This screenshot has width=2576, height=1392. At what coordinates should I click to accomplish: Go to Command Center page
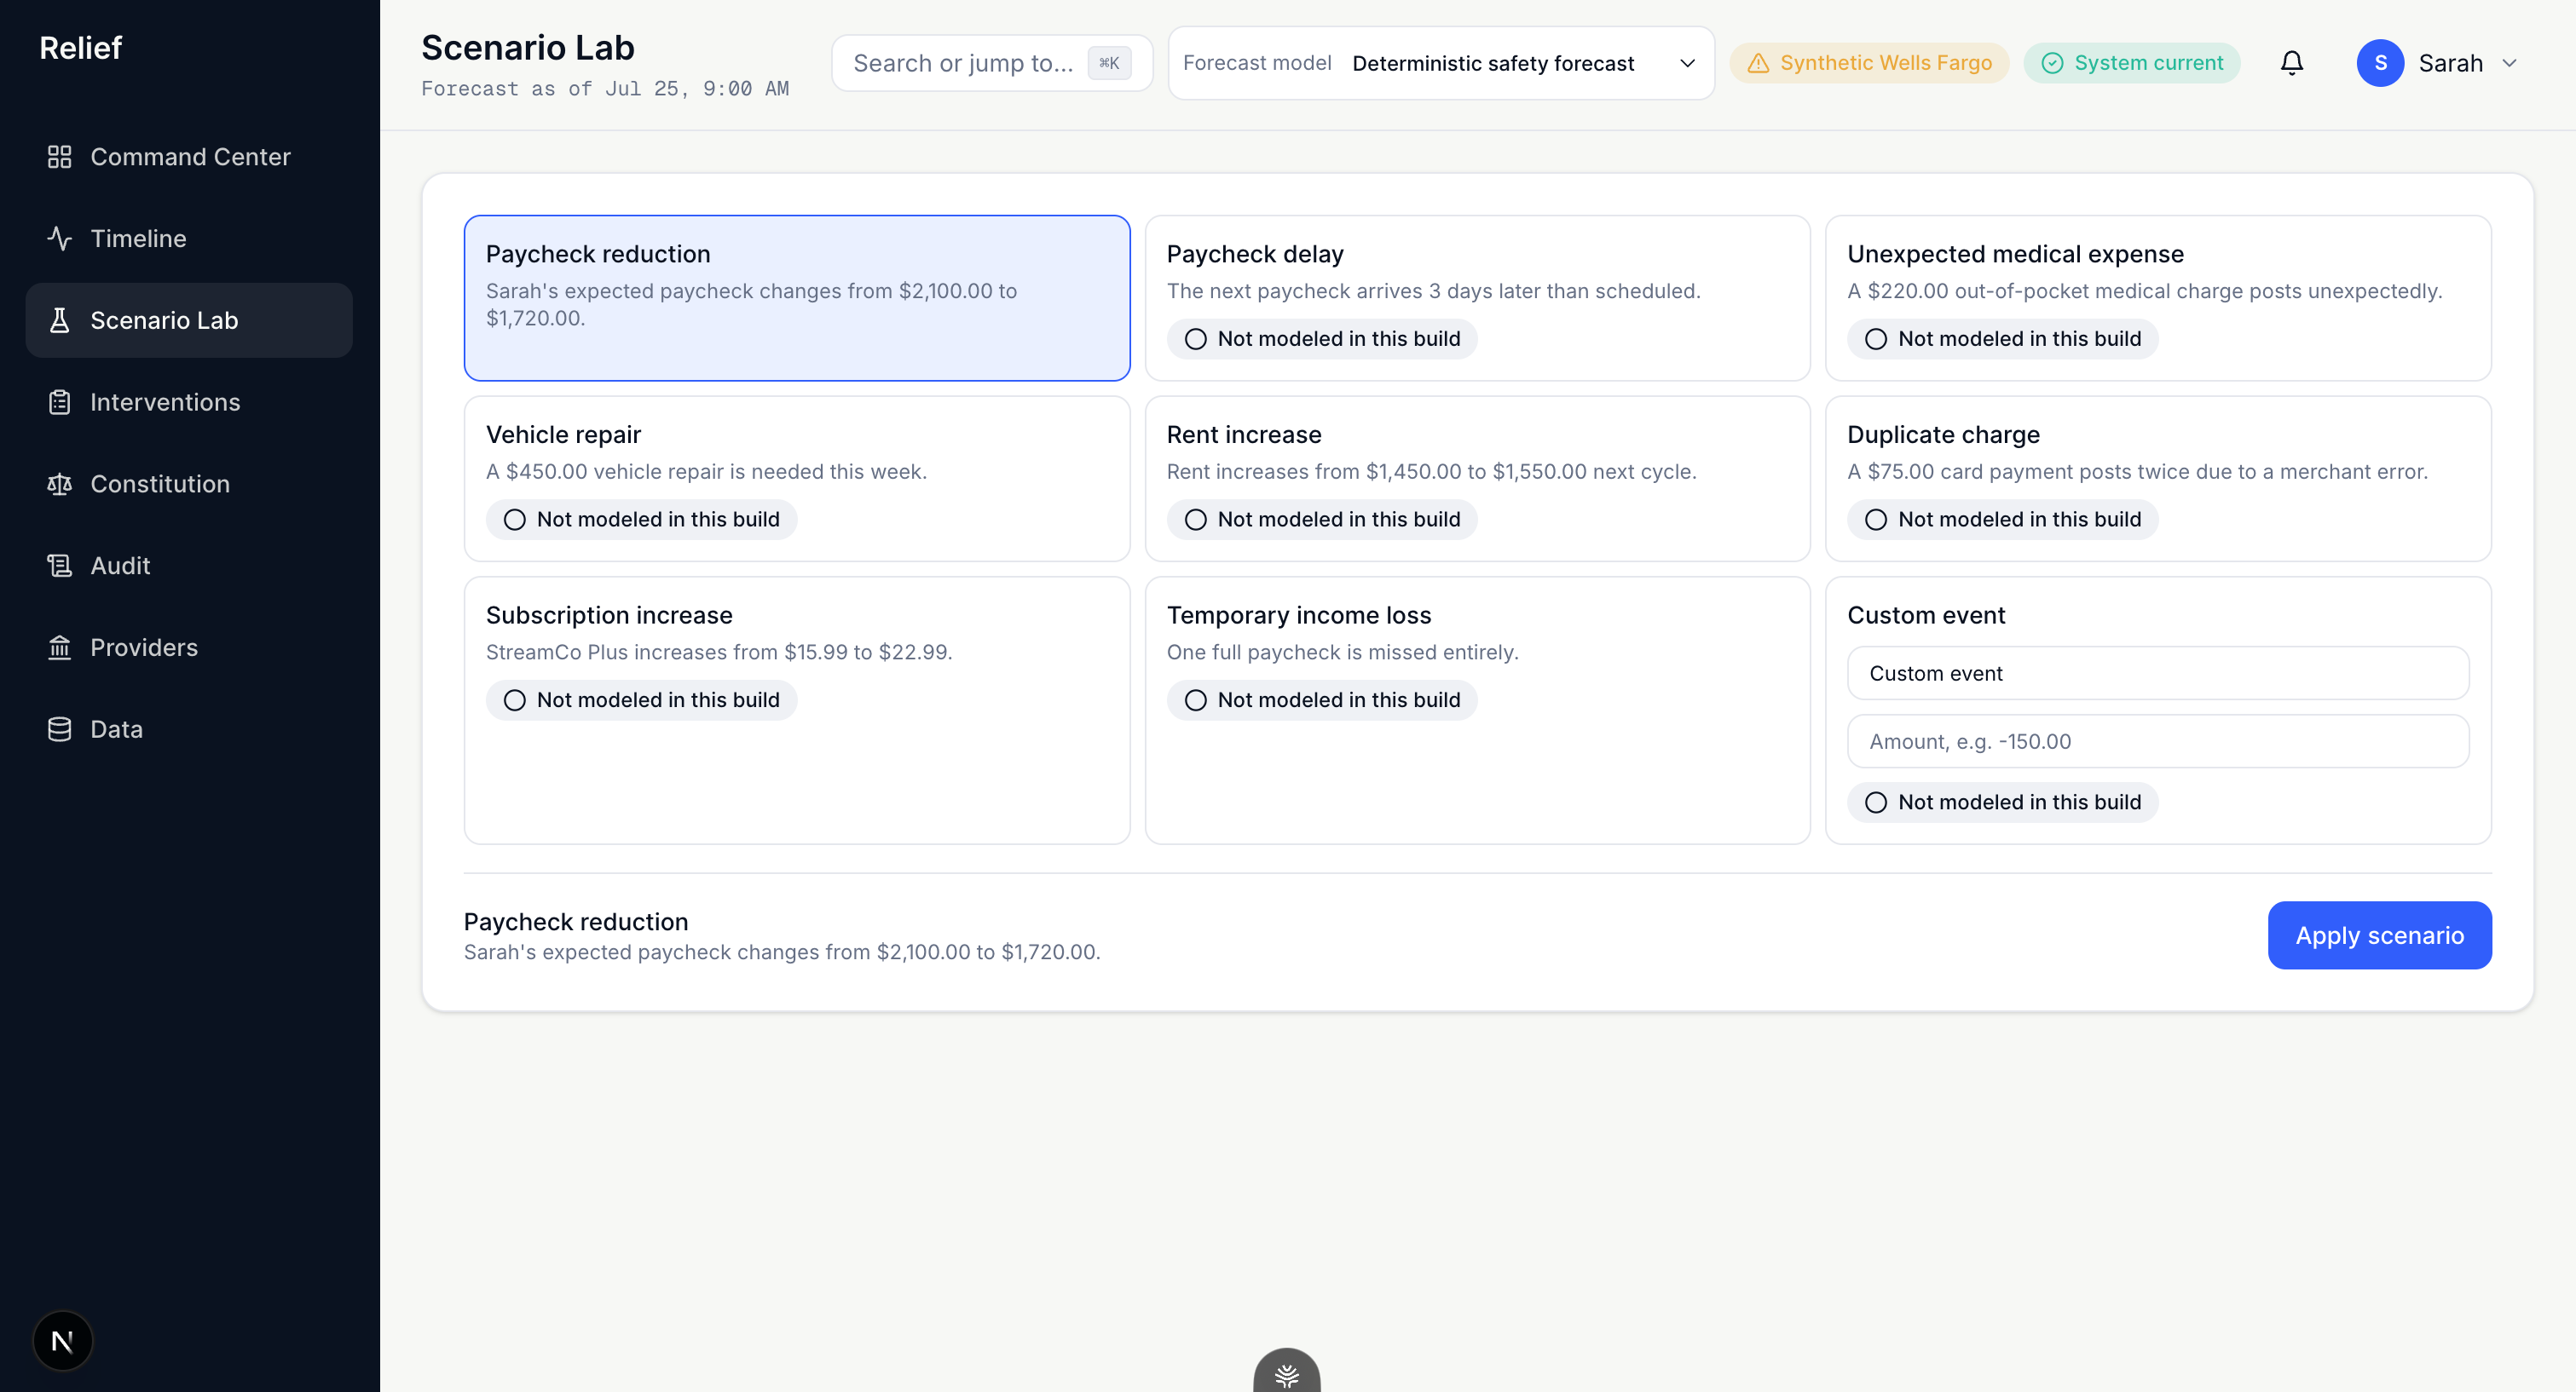coord(189,157)
